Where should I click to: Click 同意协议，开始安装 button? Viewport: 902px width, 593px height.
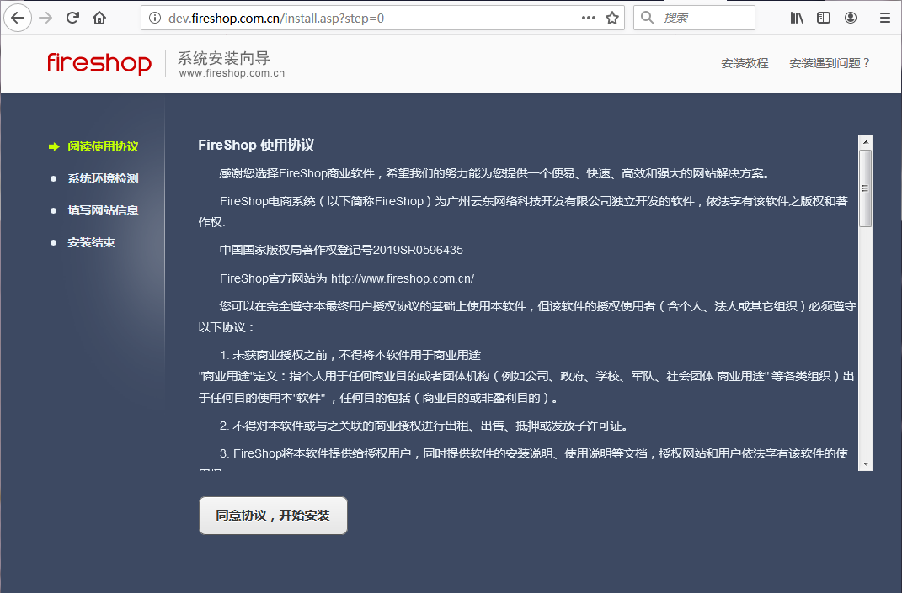273,516
